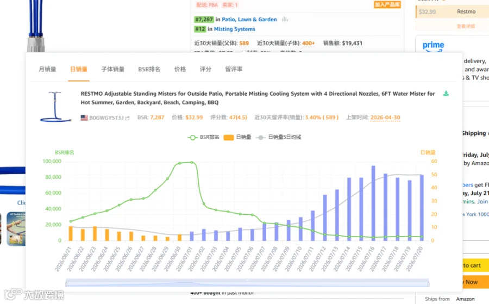Toggle 日销量 legend series
This screenshot has width=489, height=304.
237,138
